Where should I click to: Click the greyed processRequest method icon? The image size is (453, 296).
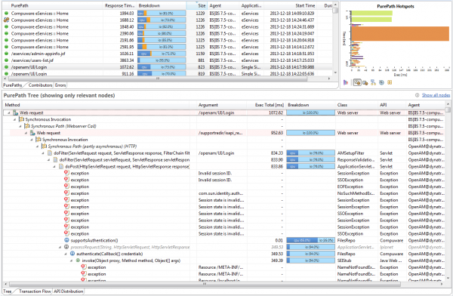coord(66,247)
